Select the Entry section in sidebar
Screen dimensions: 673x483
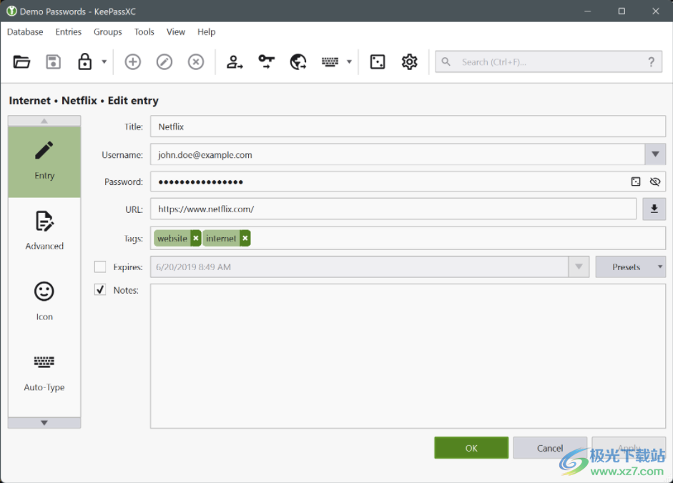[x=44, y=161]
